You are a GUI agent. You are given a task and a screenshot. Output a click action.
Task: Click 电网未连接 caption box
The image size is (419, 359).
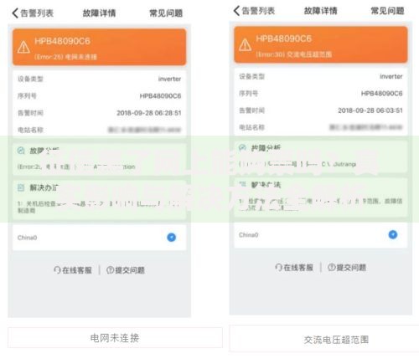tap(115, 338)
